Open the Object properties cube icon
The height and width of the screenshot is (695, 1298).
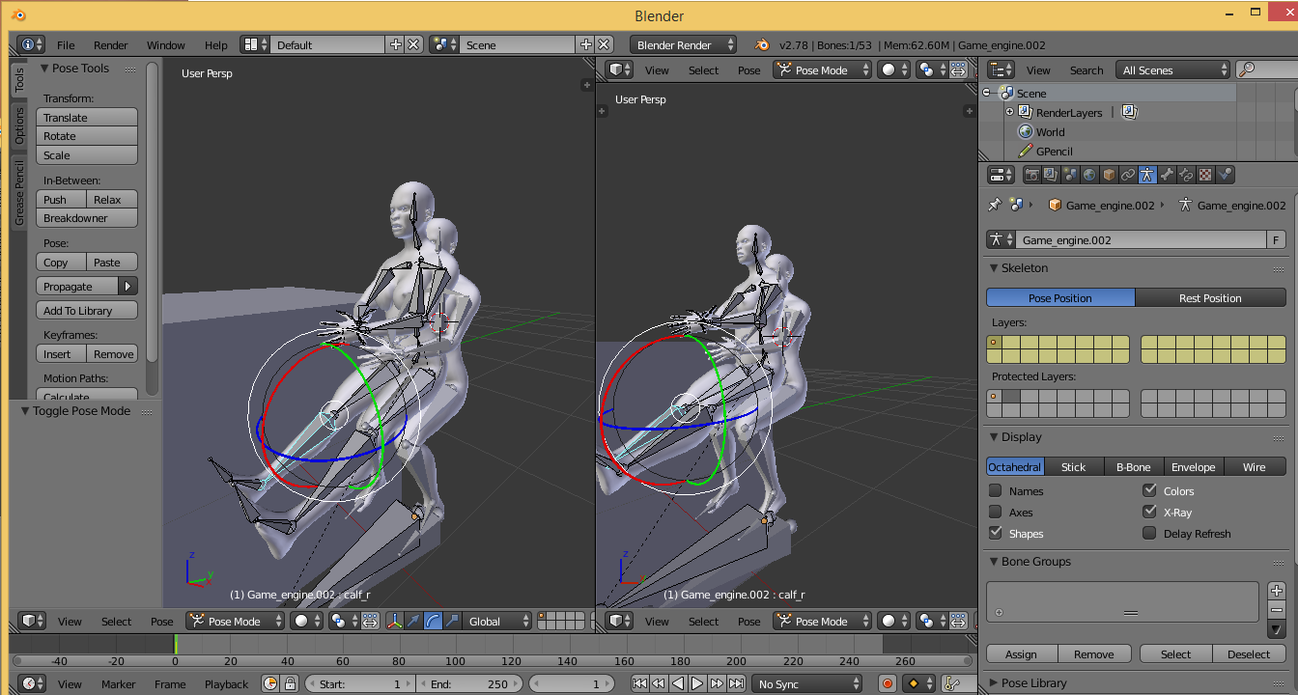point(1109,175)
